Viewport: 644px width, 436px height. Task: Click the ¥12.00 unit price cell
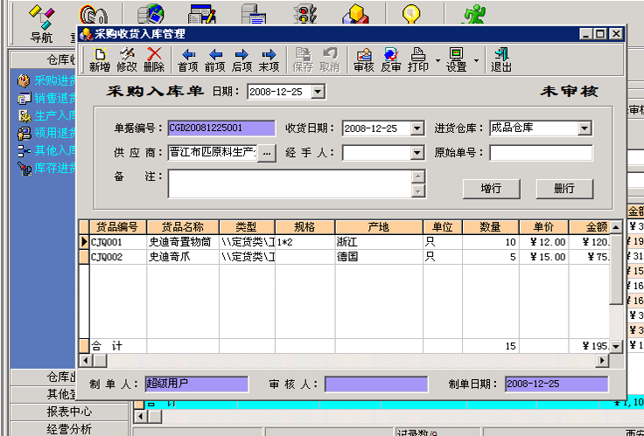[x=543, y=242]
